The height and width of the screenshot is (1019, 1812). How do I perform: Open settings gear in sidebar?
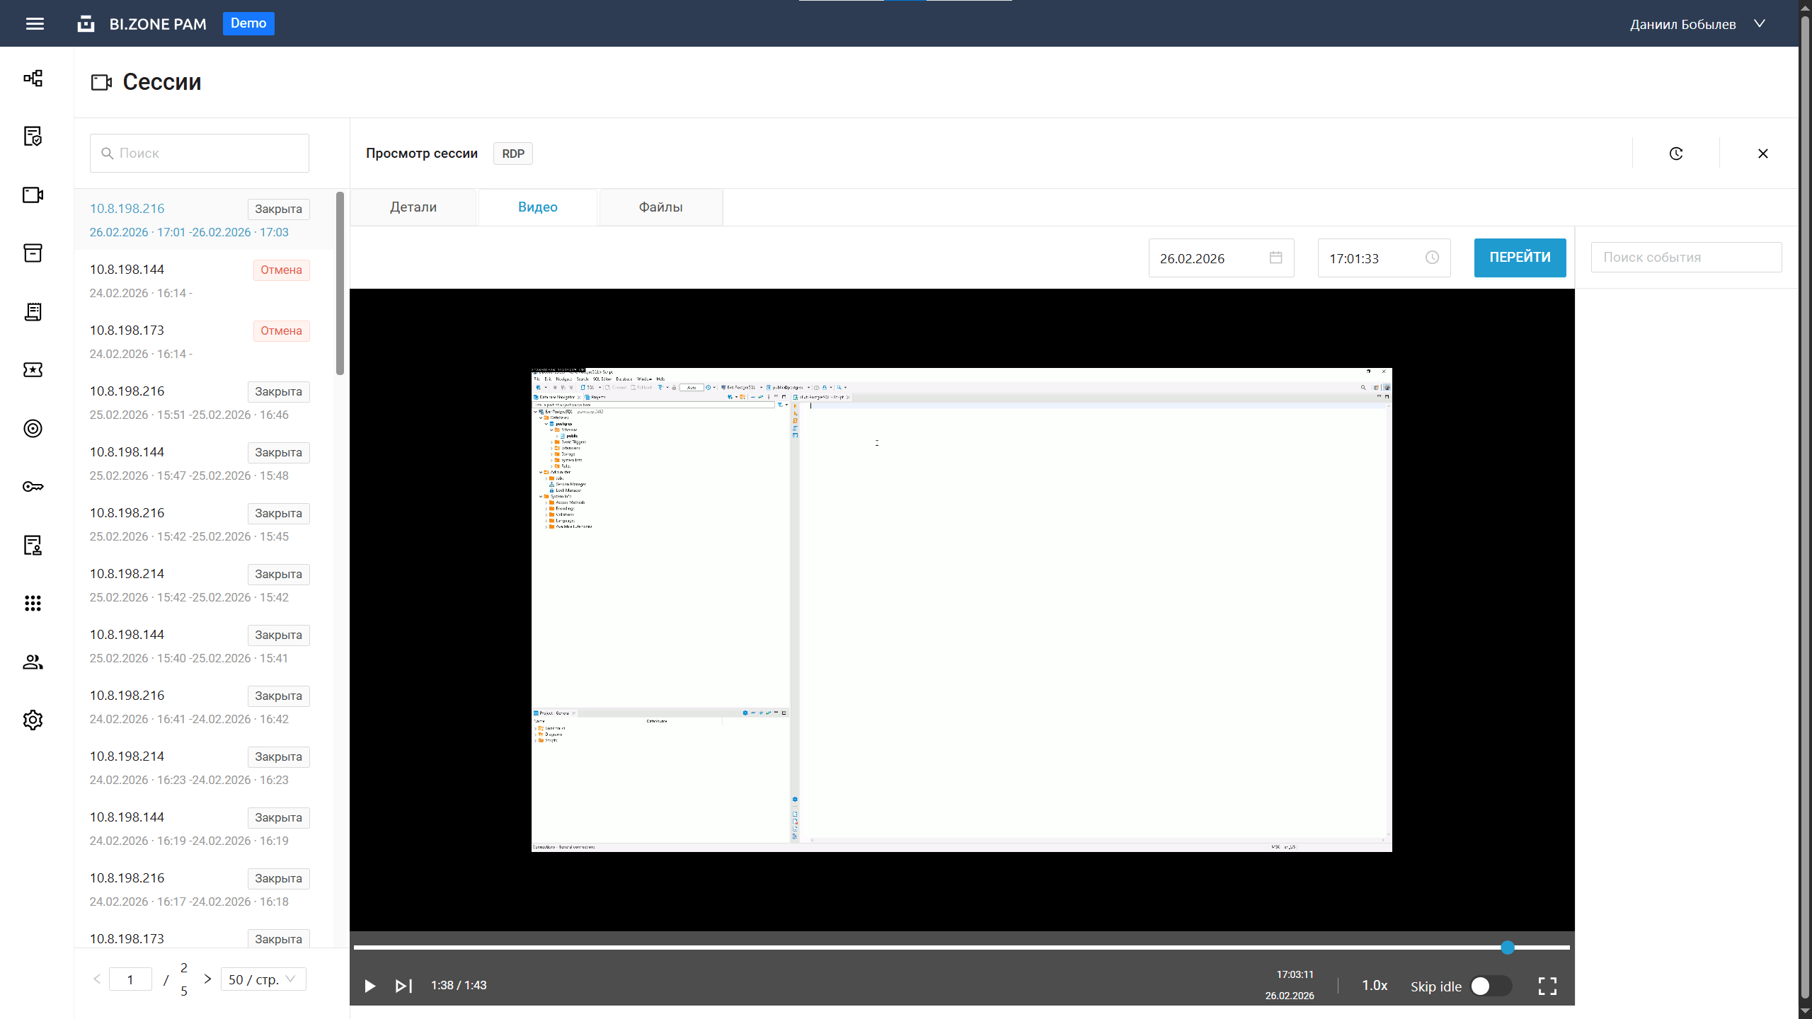tap(33, 720)
